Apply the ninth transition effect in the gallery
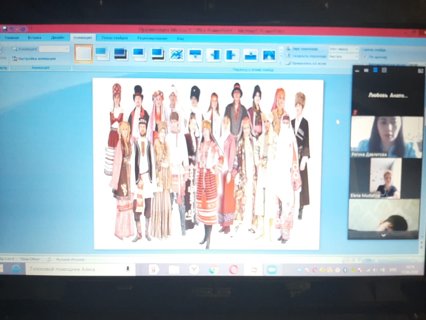 [x=232, y=55]
